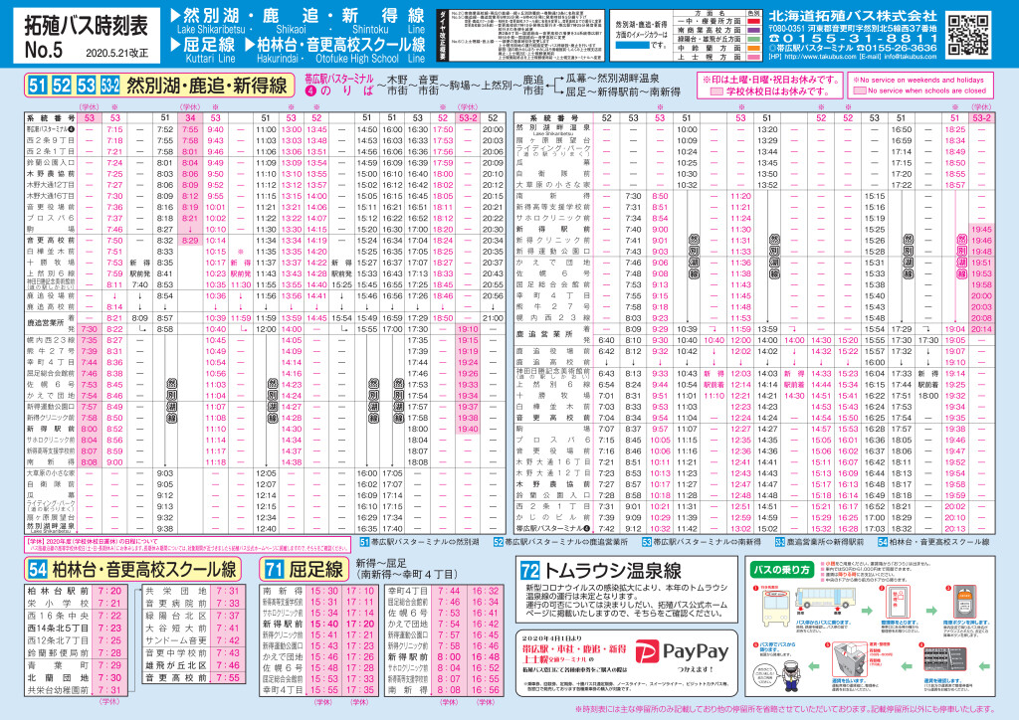Screen dimensions: 1019x720
Task: Click the pink footnote about omitted stops at bottom
Action: (786, 710)
